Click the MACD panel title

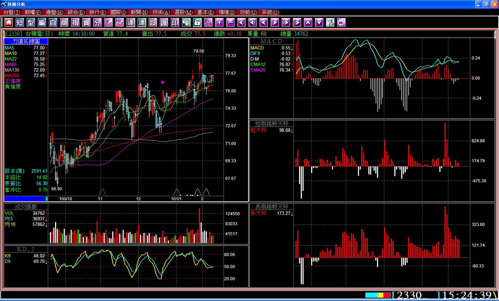point(272,41)
